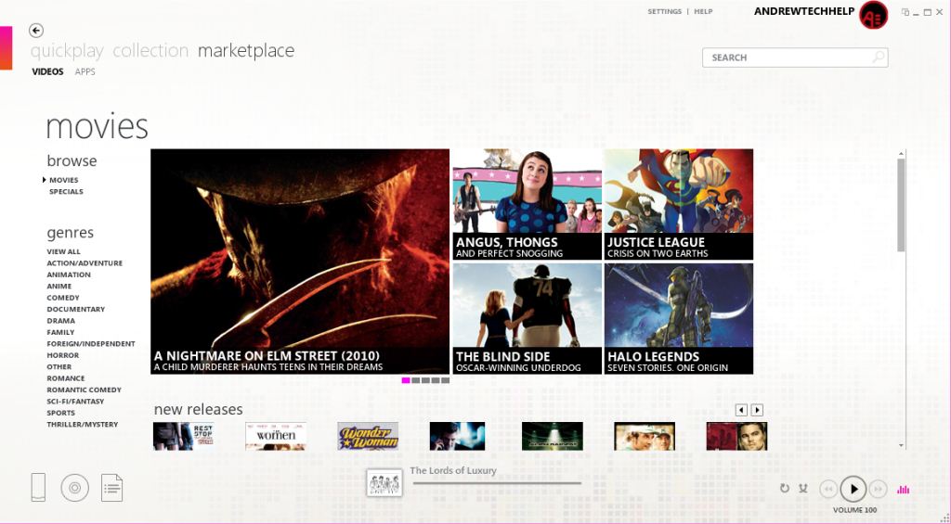Viewport: 951px width, 524px height.
Task: Select the Thriller/Mystery genre
Action: 83,424
